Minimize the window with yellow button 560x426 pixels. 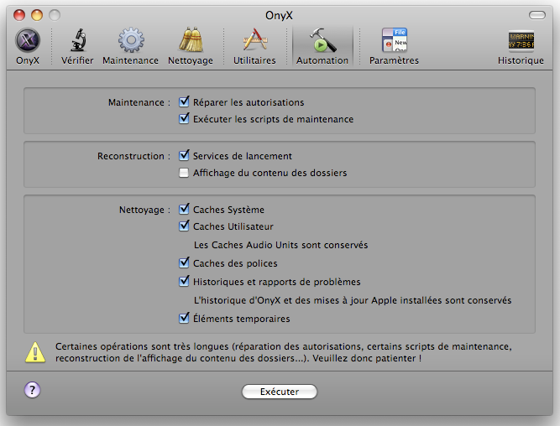[x=37, y=15]
